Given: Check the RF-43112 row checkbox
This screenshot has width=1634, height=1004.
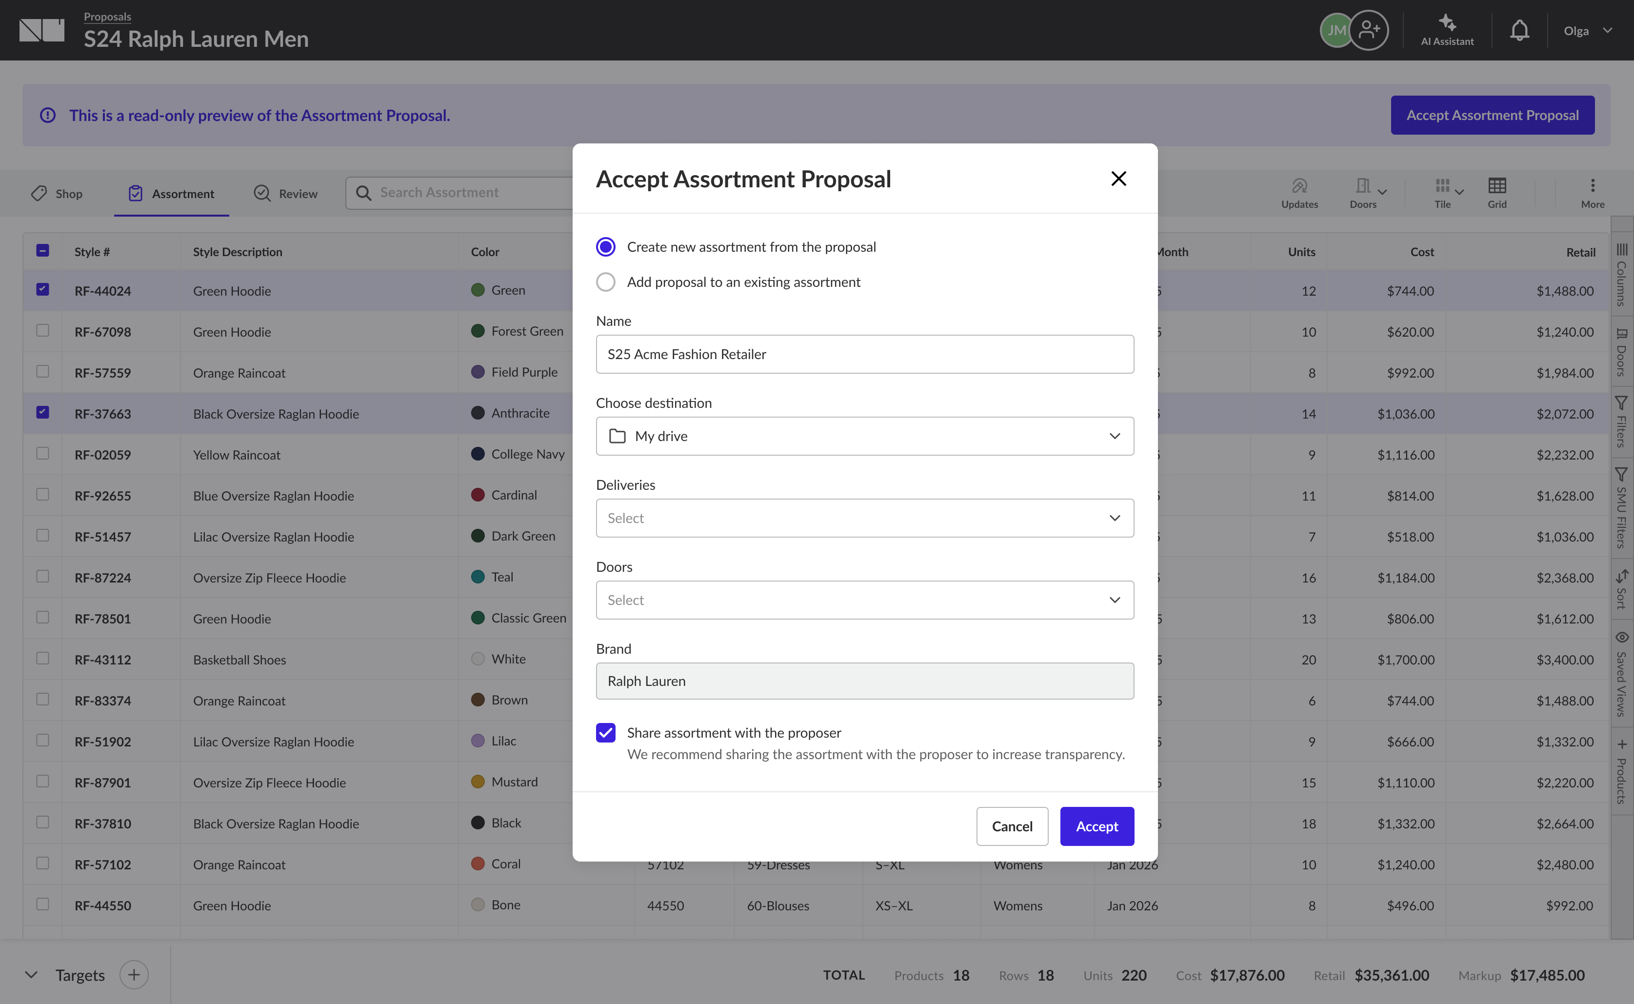Looking at the screenshot, I should coord(42,658).
